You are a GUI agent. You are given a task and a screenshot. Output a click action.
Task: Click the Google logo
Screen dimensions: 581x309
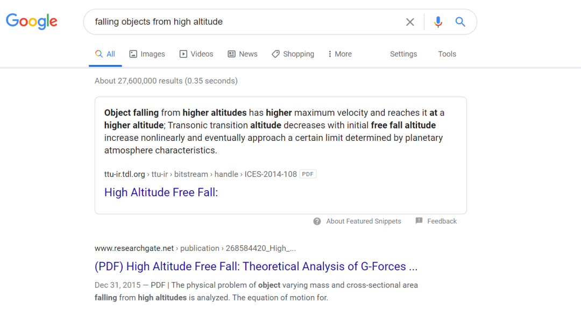tap(32, 21)
